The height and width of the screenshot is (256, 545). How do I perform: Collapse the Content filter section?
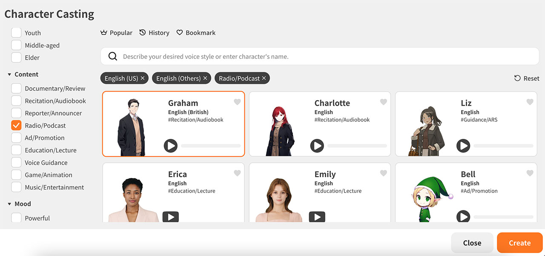pyautogui.click(x=9, y=75)
